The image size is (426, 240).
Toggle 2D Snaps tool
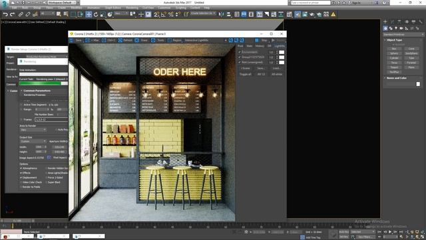click(x=156, y=14)
